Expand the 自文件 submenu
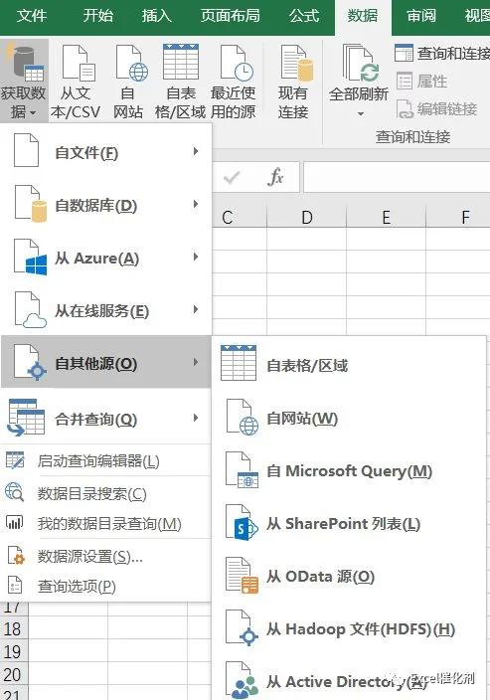The width and height of the screenshot is (490, 700). point(105,152)
